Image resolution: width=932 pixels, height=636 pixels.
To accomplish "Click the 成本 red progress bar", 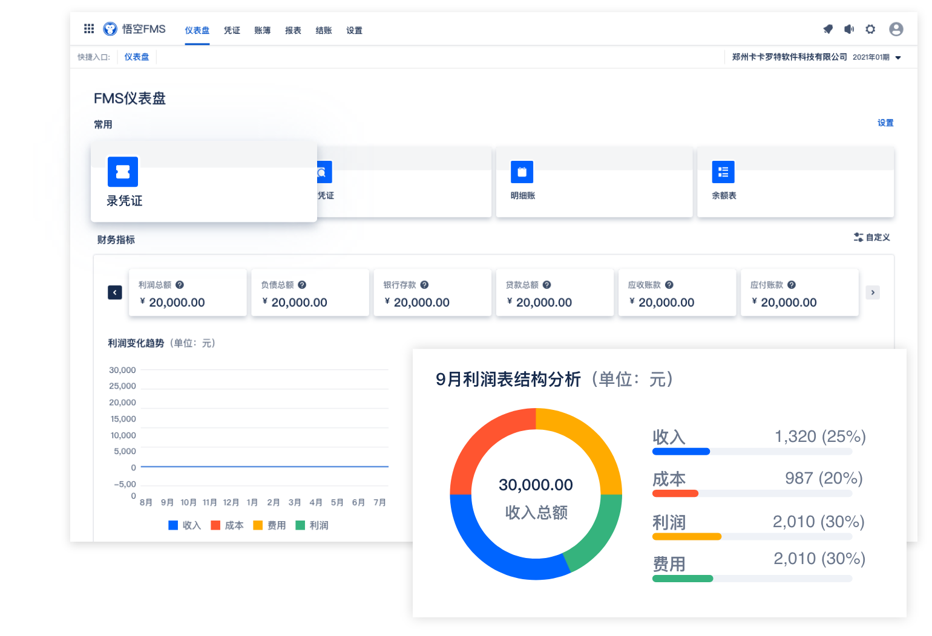I will pos(675,494).
